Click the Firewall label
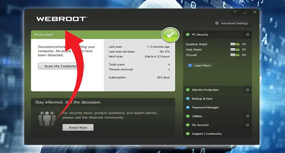The image size is (285, 153). coord(191,55)
